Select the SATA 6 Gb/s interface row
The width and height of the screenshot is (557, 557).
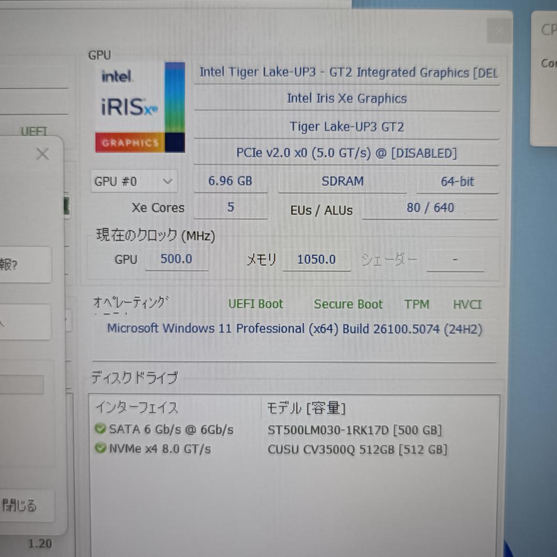(294, 430)
